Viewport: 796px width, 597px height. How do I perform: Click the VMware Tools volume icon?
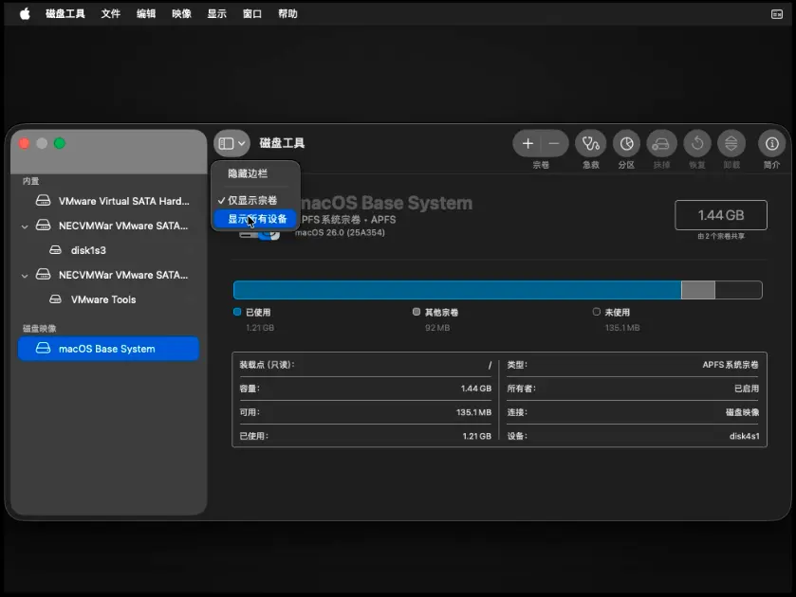point(55,299)
